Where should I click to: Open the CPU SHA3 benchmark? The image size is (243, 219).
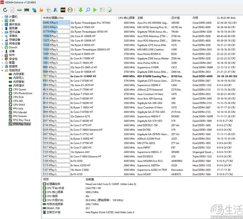click(17, 105)
